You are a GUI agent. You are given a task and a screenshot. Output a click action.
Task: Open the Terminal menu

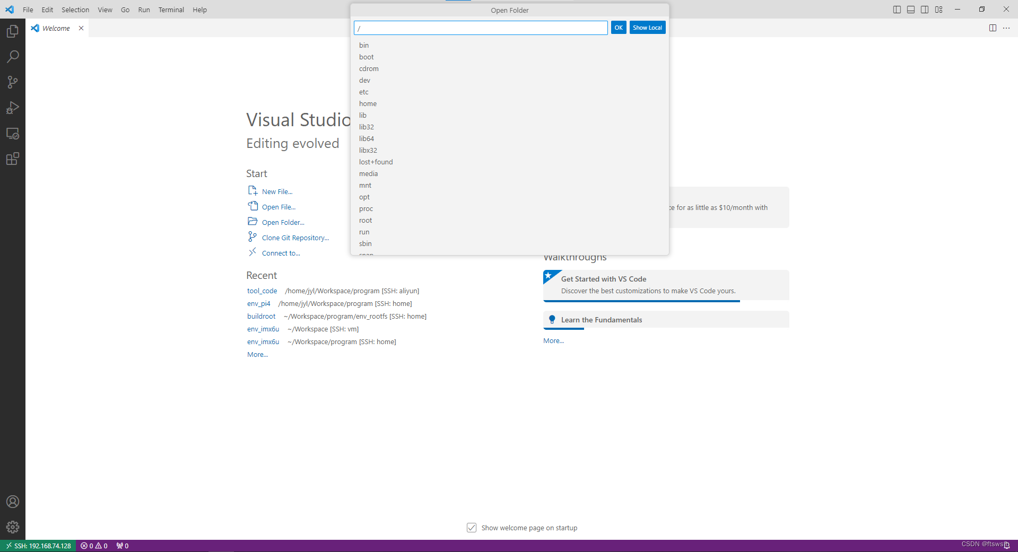pyautogui.click(x=171, y=10)
